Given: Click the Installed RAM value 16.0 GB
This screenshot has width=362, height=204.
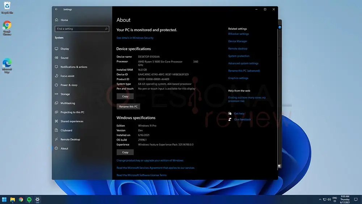Looking at the screenshot, I should pyautogui.click(x=142, y=70).
